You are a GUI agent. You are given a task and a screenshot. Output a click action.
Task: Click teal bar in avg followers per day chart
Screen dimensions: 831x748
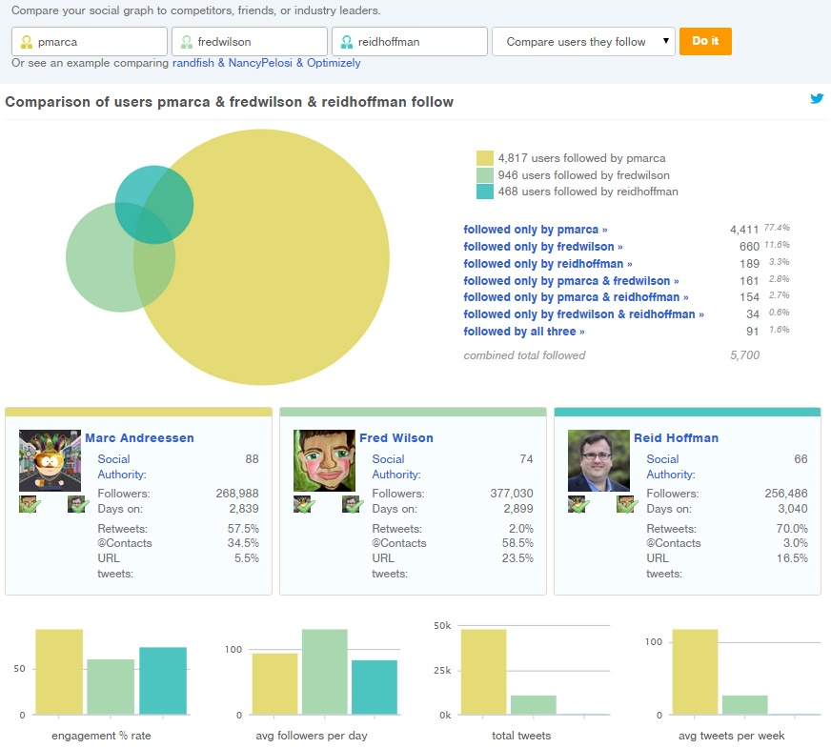[375, 687]
